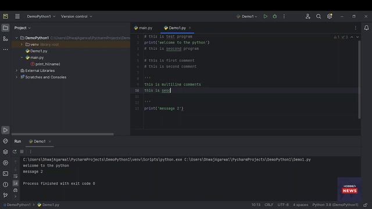Open the Version control dropdown
This screenshot has height=209, width=372.
click(x=77, y=16)
